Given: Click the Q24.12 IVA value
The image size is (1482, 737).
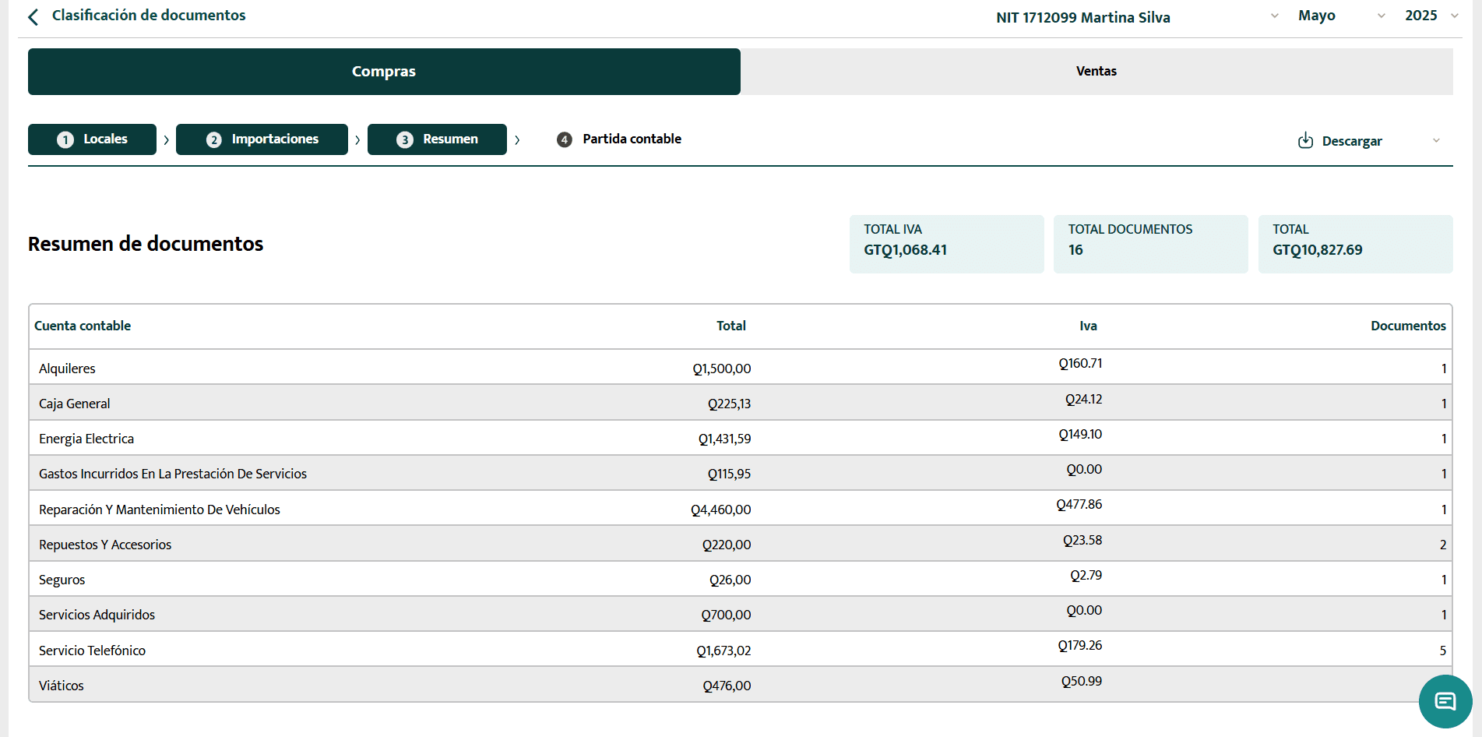Looking at the screenshot, I should click(1083, 399).
